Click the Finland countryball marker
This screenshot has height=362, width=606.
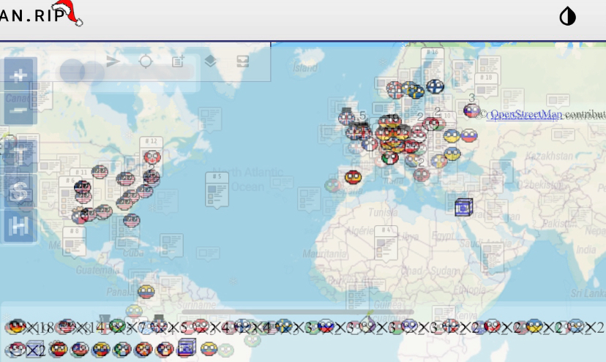[x=435, y=86]
